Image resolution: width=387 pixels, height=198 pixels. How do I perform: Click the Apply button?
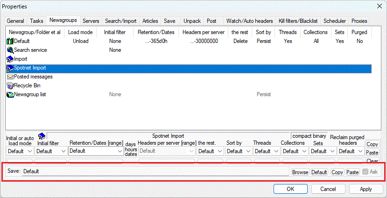(x=366, y=189)
